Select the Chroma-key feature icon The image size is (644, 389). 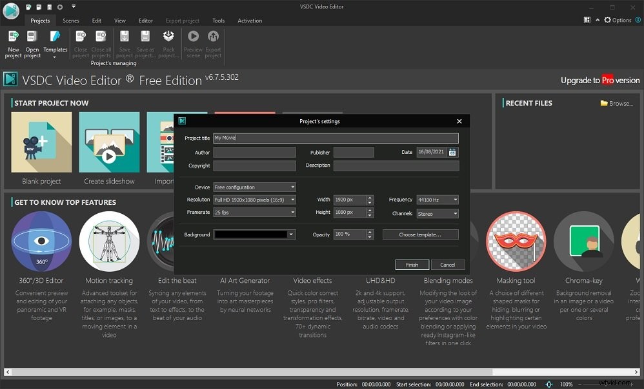(583, 242)
